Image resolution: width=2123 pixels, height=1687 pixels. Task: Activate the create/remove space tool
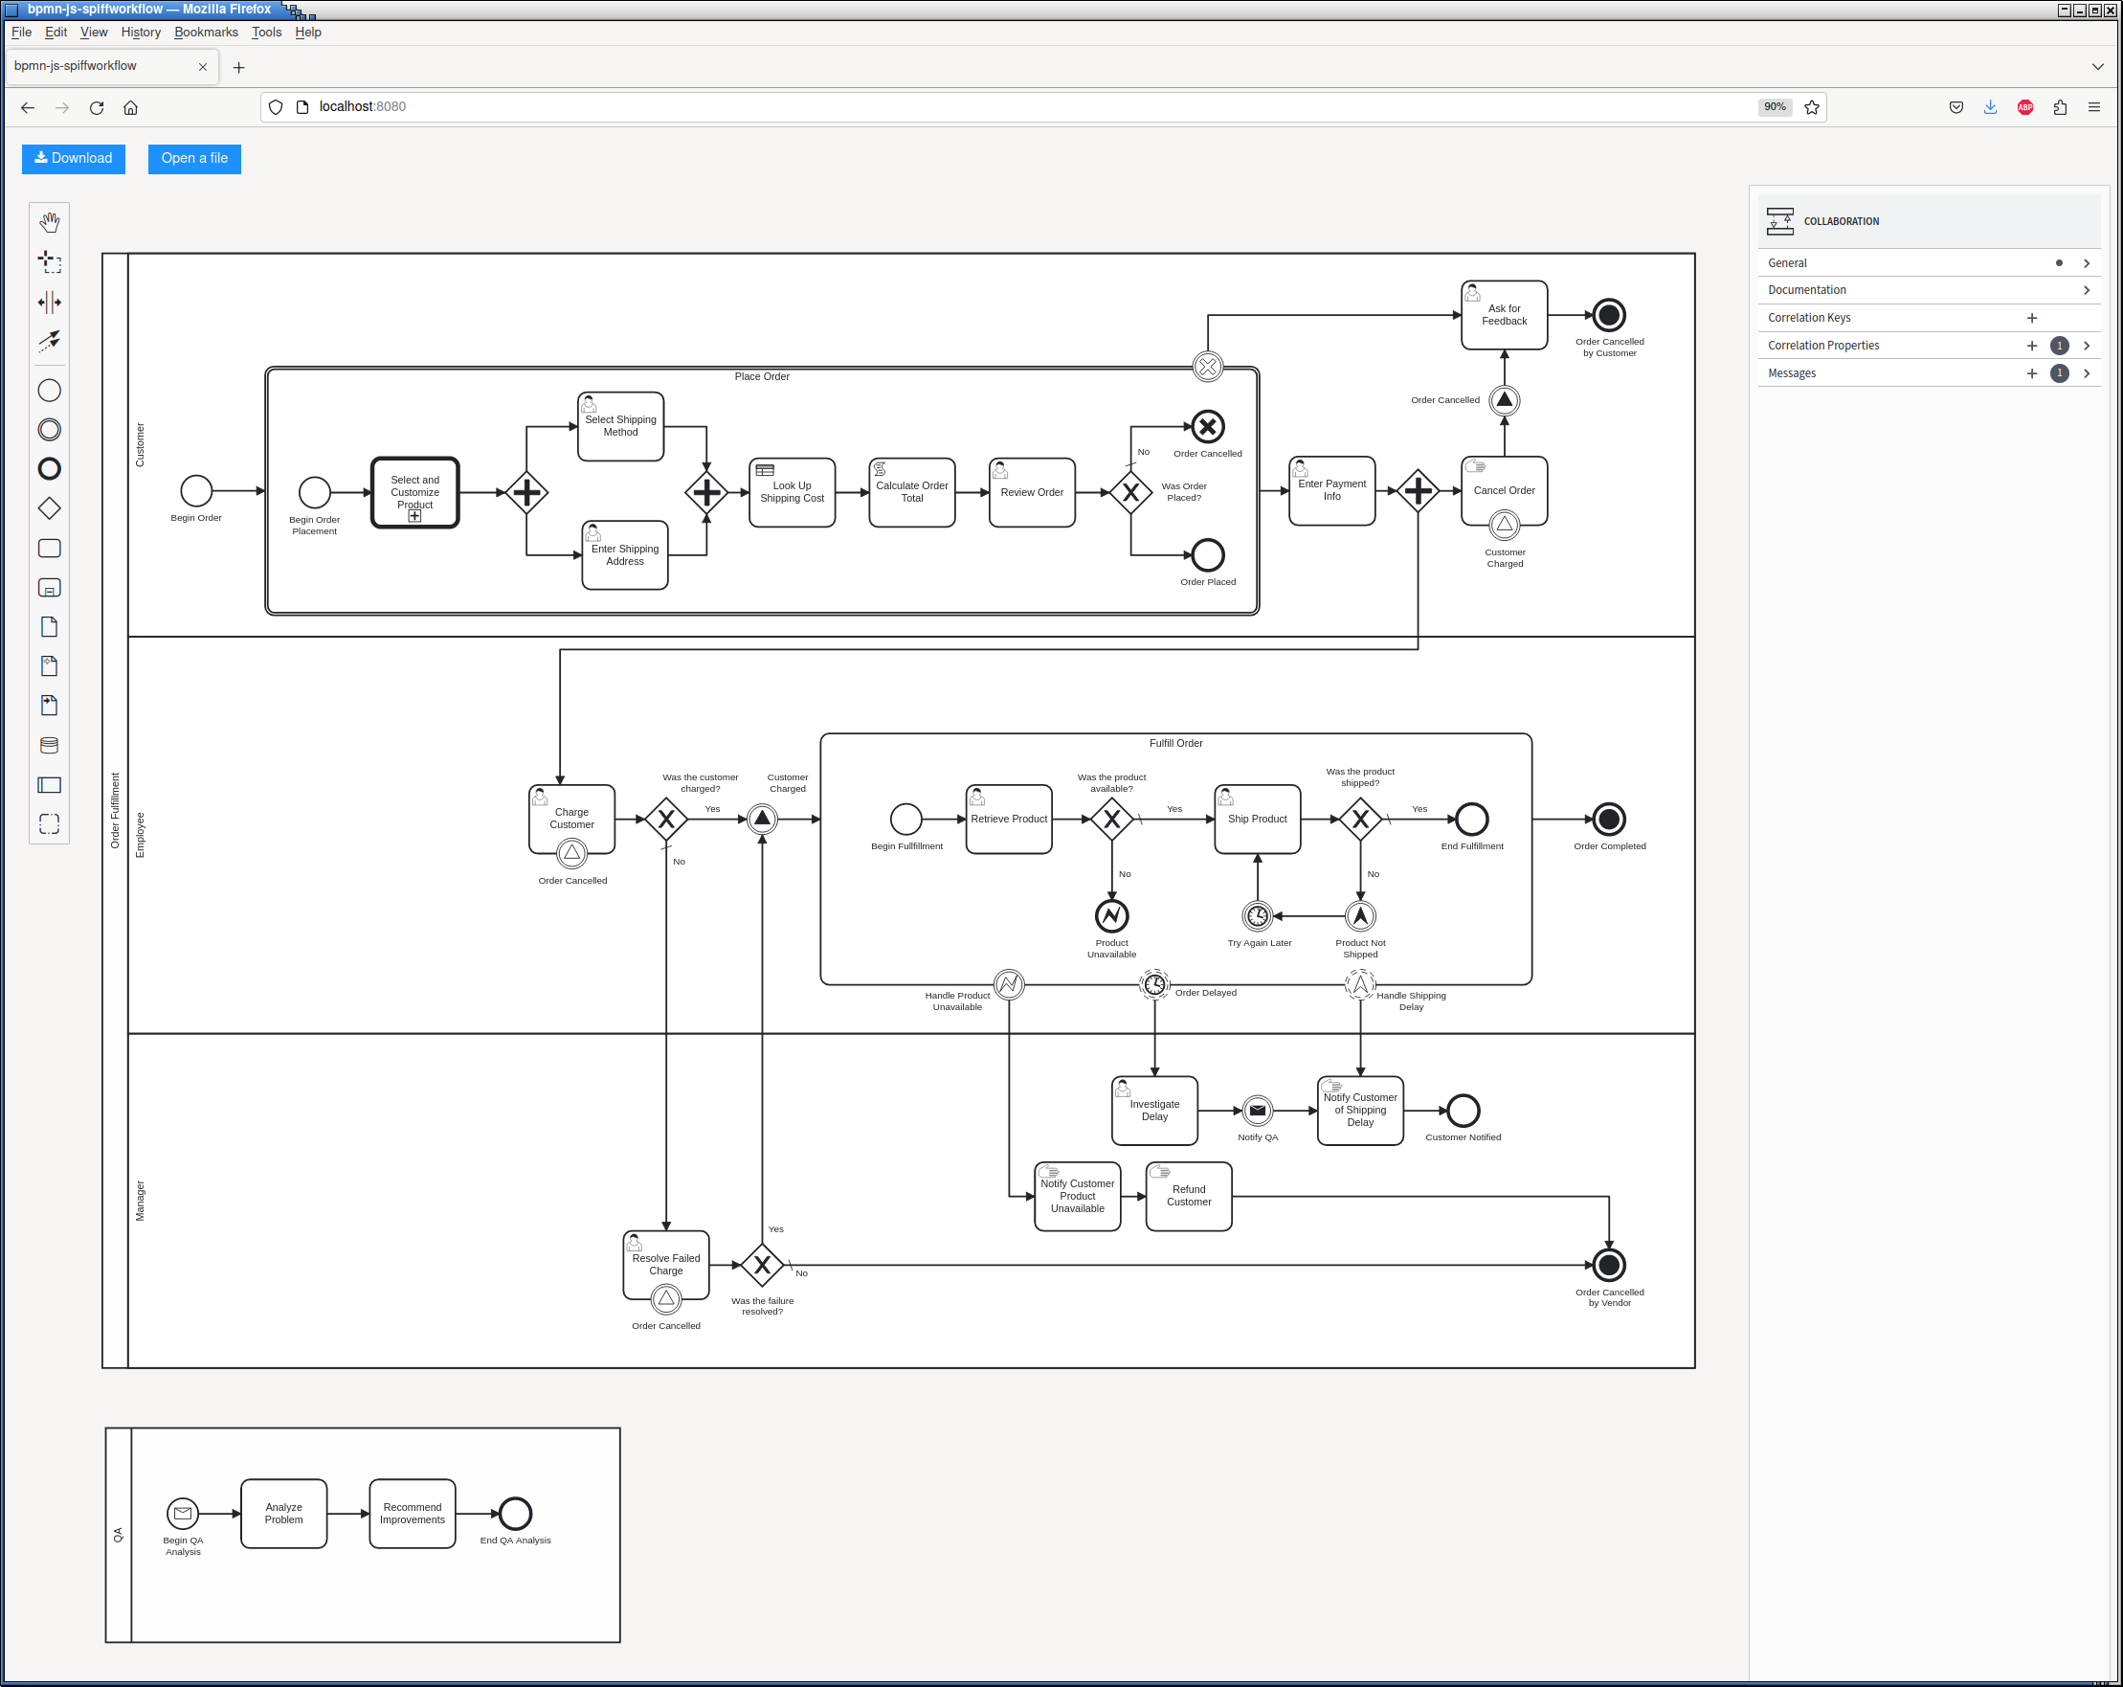click(49, 302)
